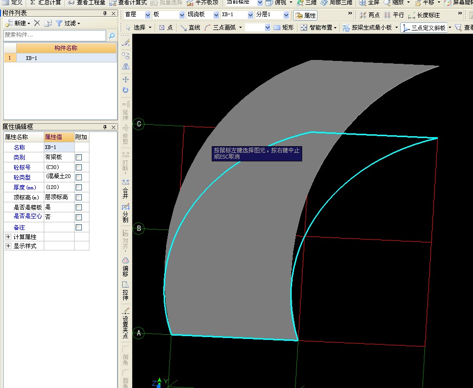Screen dimensions: 473x388
Task: Click the 属性 properties button
Action: click(x=305, y=15)
